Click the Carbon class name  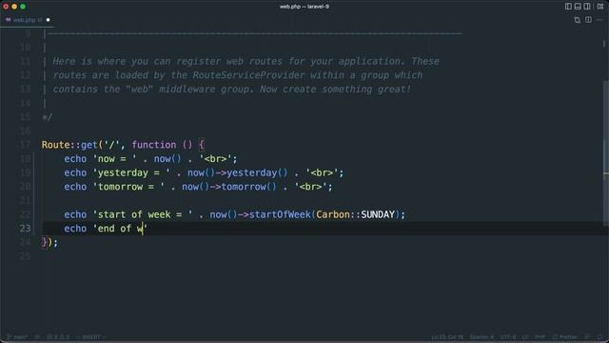[333, 214]
